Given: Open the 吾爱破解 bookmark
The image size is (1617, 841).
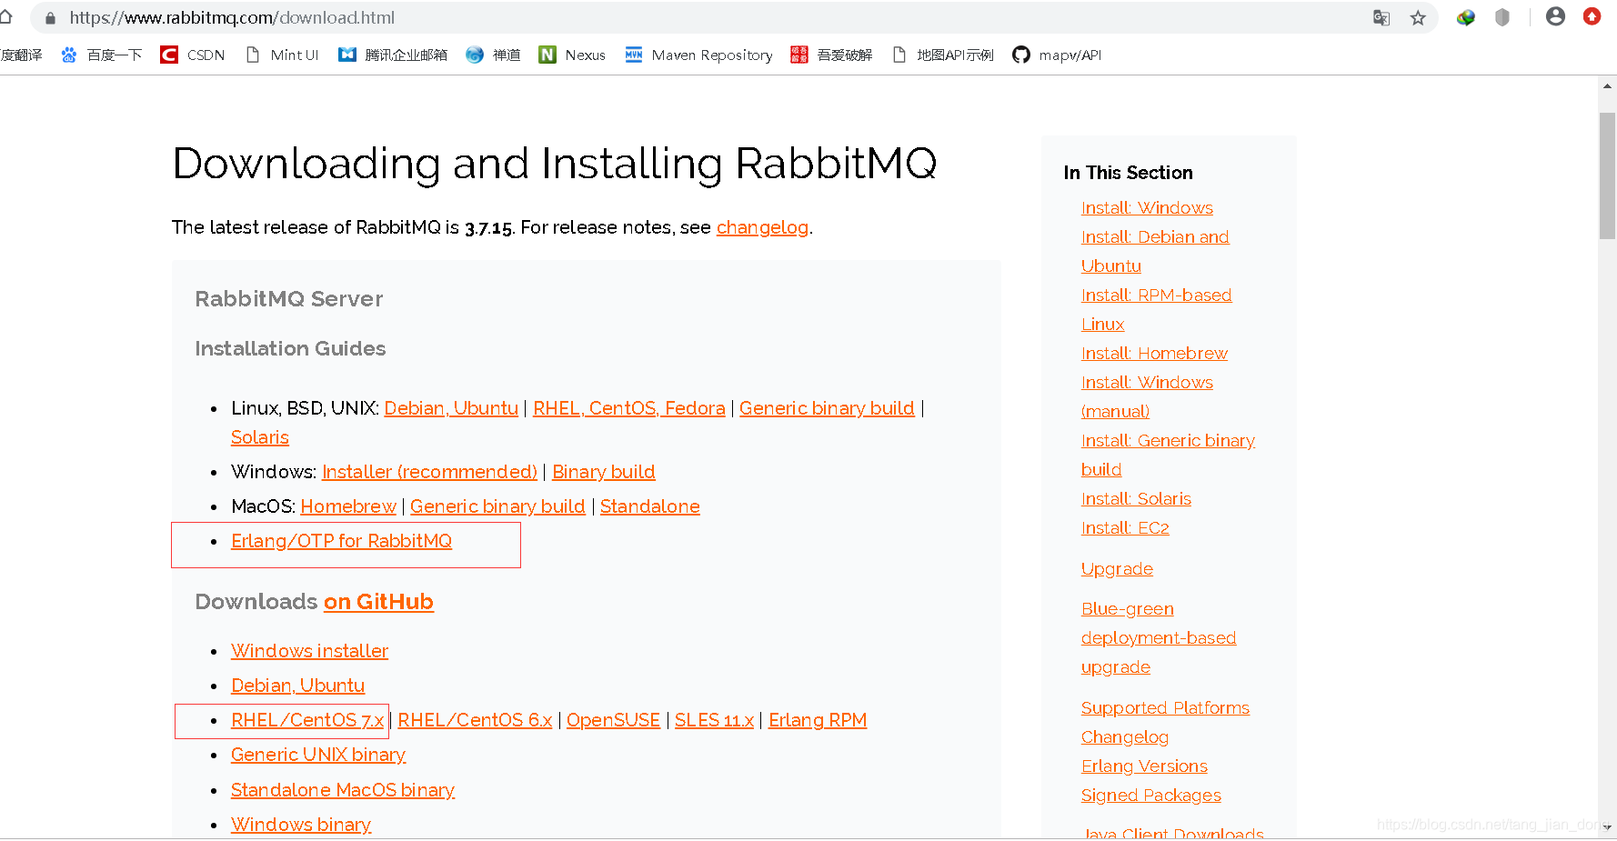Looking at the screenshot, I should [x=831, y=55].
